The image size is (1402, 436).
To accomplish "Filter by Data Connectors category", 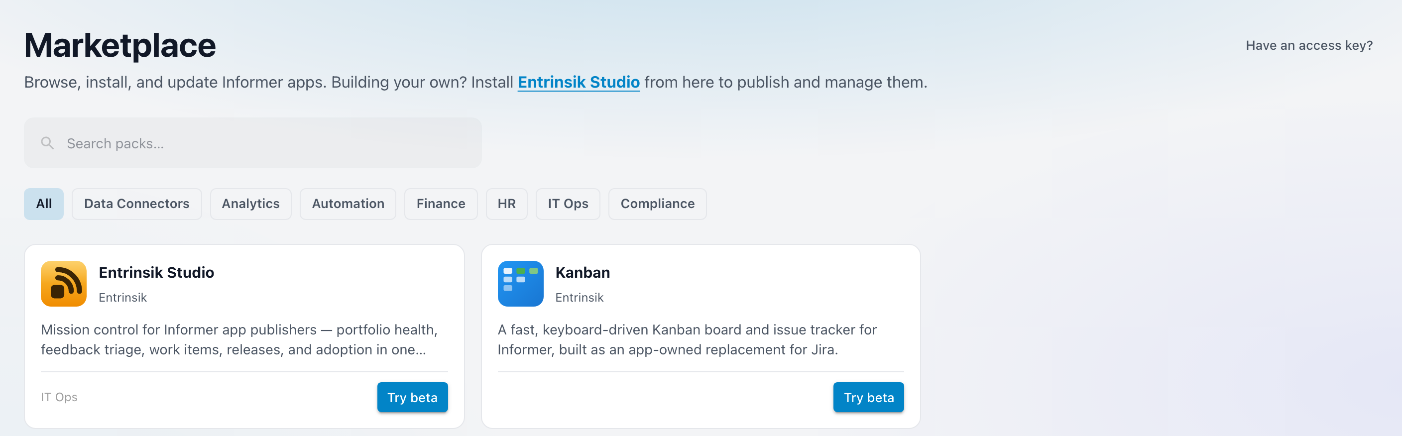I will (x=136, y=204).
